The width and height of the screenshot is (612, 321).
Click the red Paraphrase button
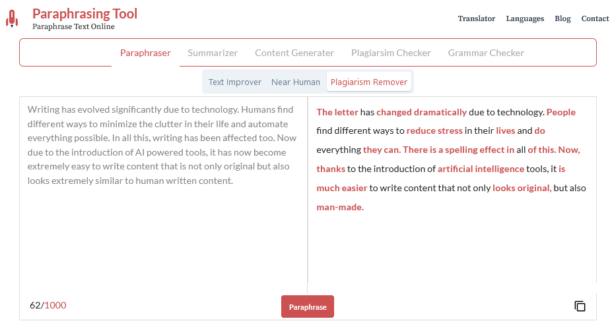[308, 306]
